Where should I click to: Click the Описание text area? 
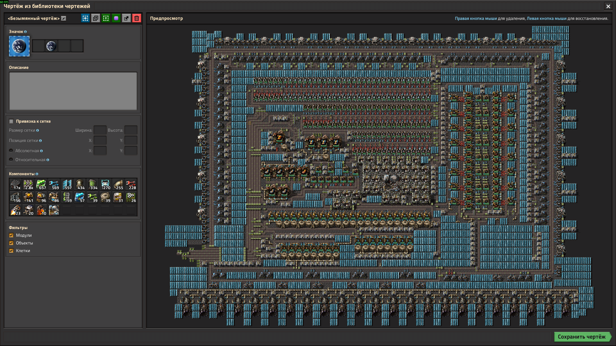pos(73,91)
